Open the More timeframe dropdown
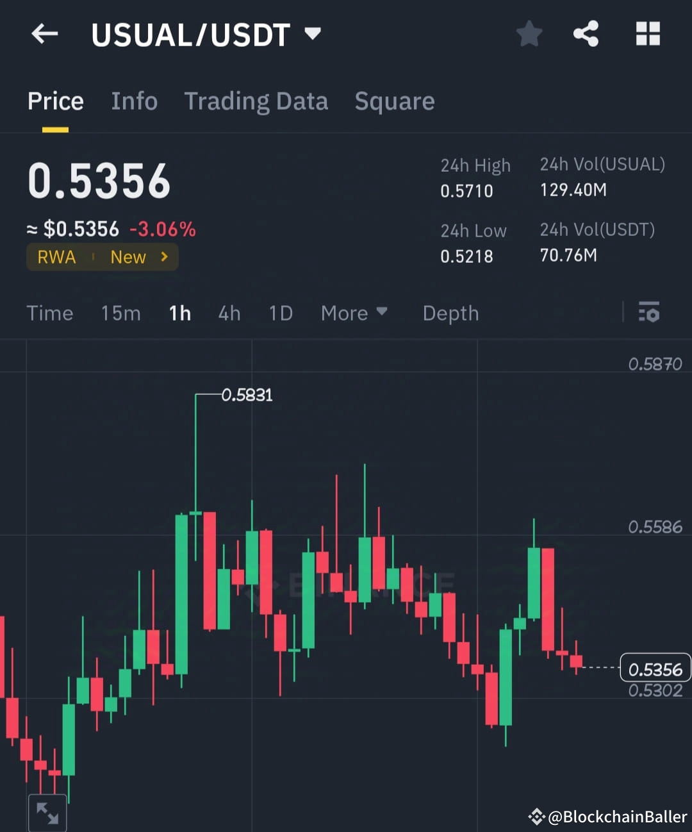Viewport: 692px width, 832px height. click(354, 313)
